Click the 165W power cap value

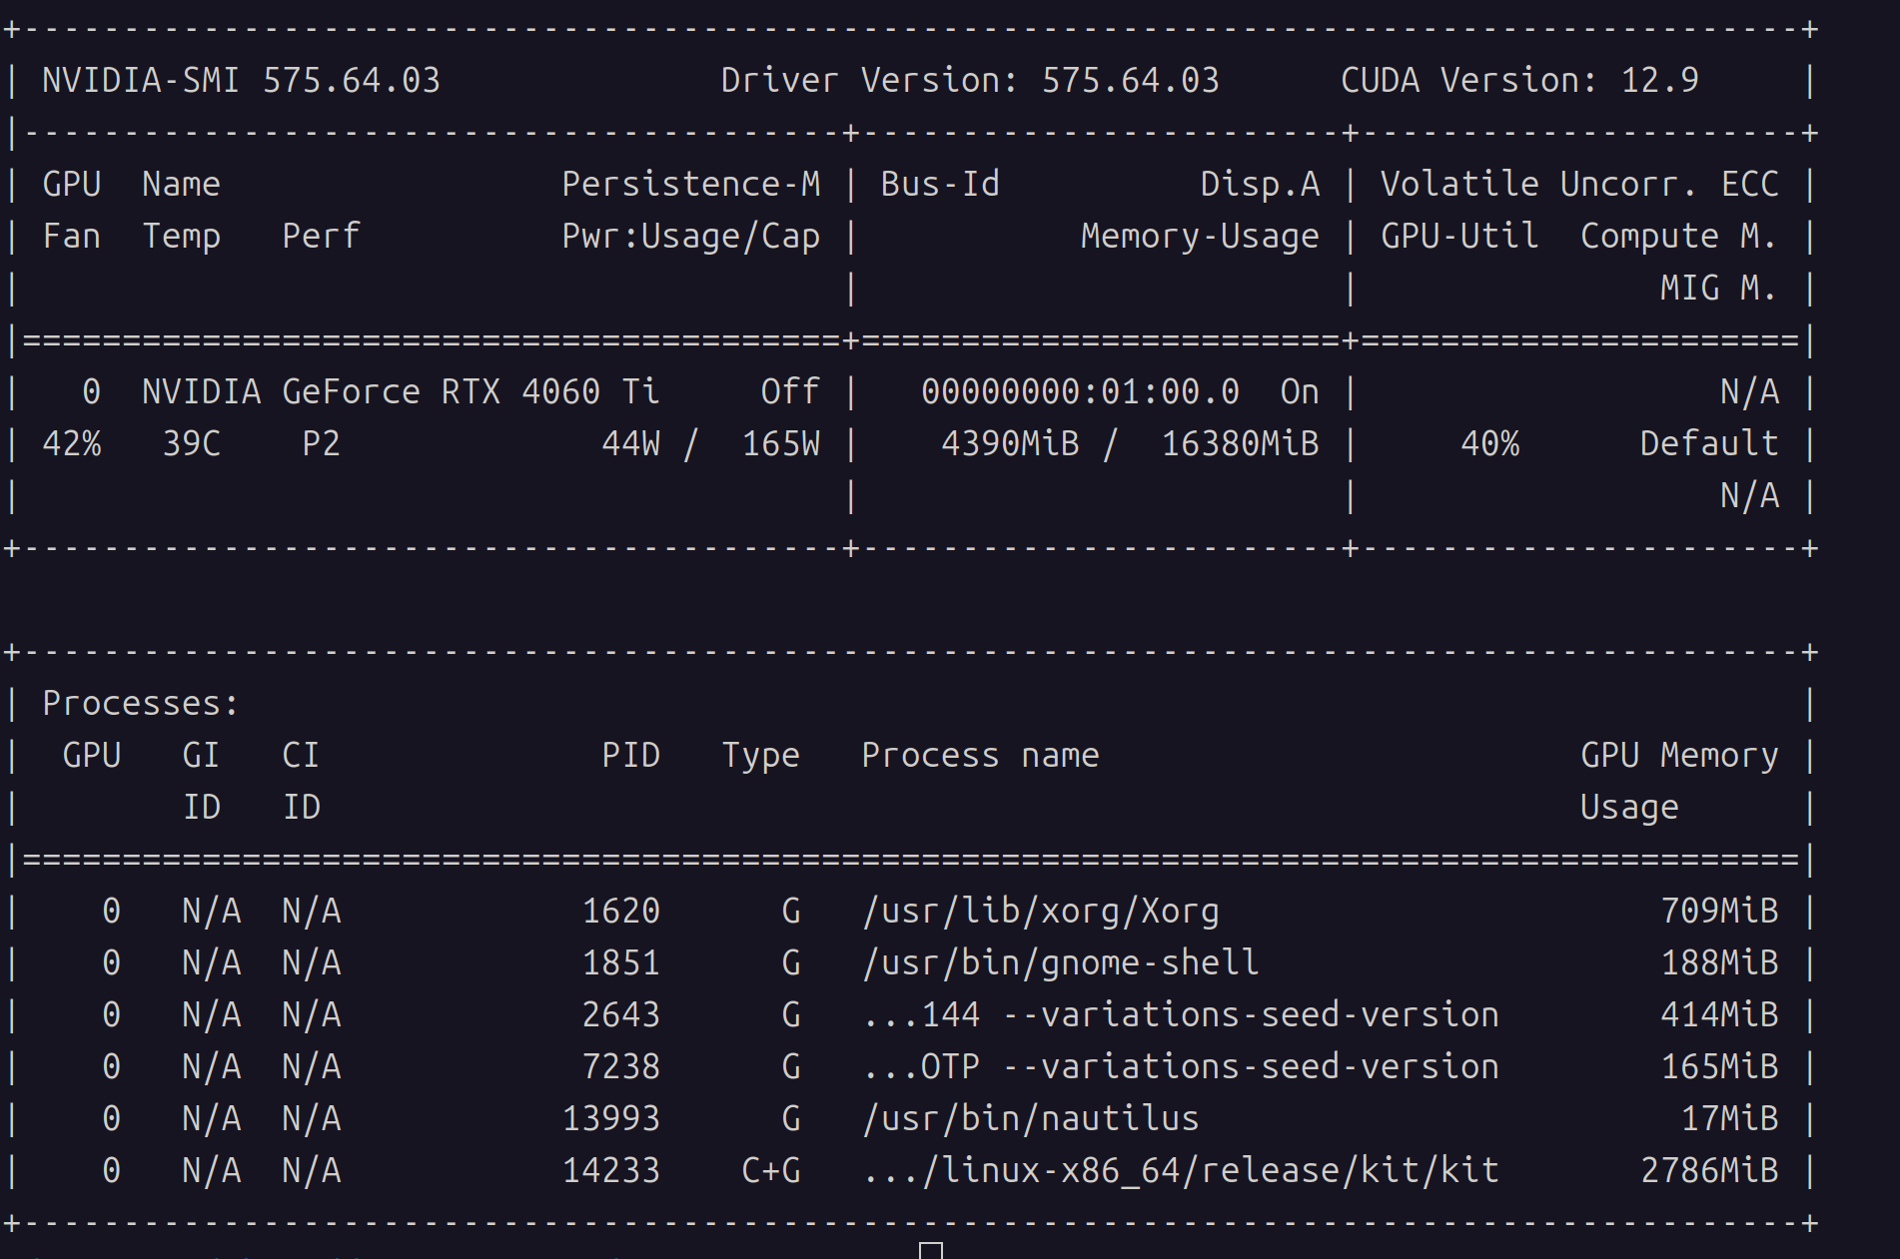point(781,443)
